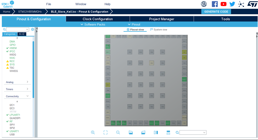Select WWDG in system core list
Image resolution: width=258 pixels, height=140 pixels.
[x=14, y=71]
